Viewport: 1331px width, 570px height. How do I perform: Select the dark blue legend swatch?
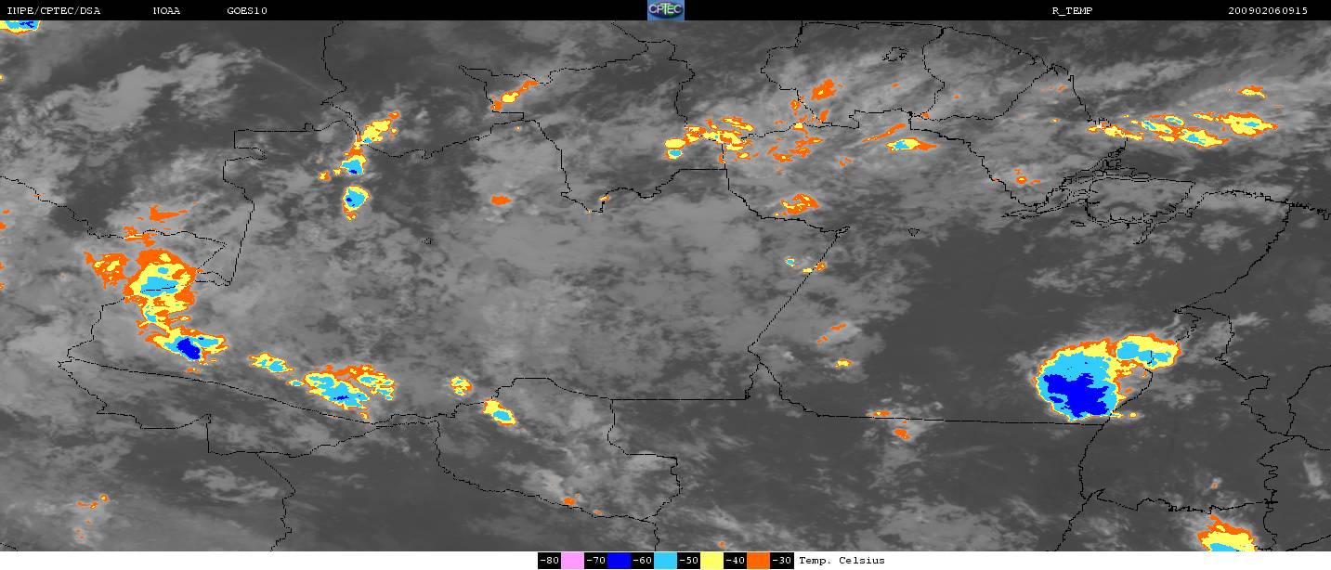619,561
